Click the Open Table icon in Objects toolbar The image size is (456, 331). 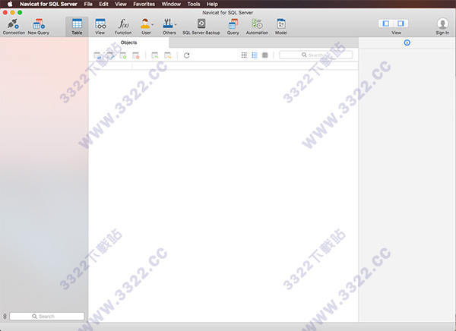[x=97, y=55]
